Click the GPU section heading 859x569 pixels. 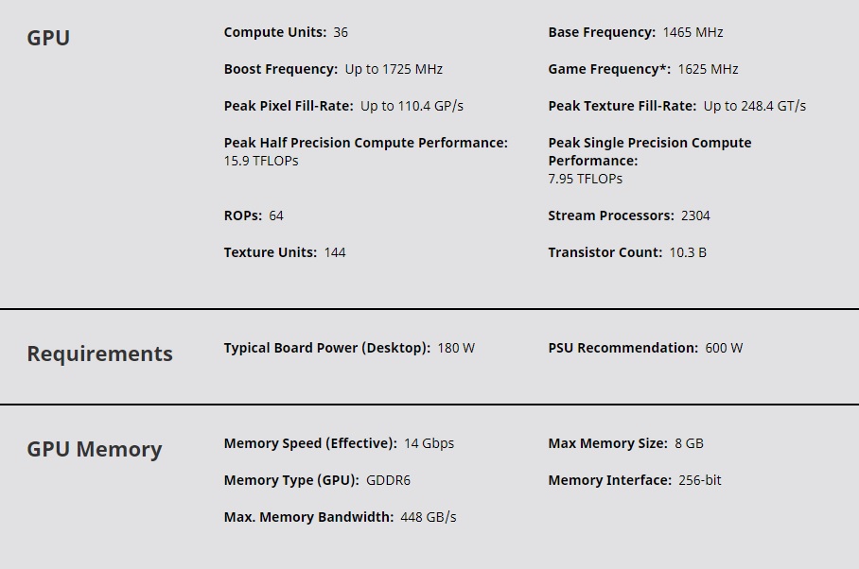[x=48, y=39]
